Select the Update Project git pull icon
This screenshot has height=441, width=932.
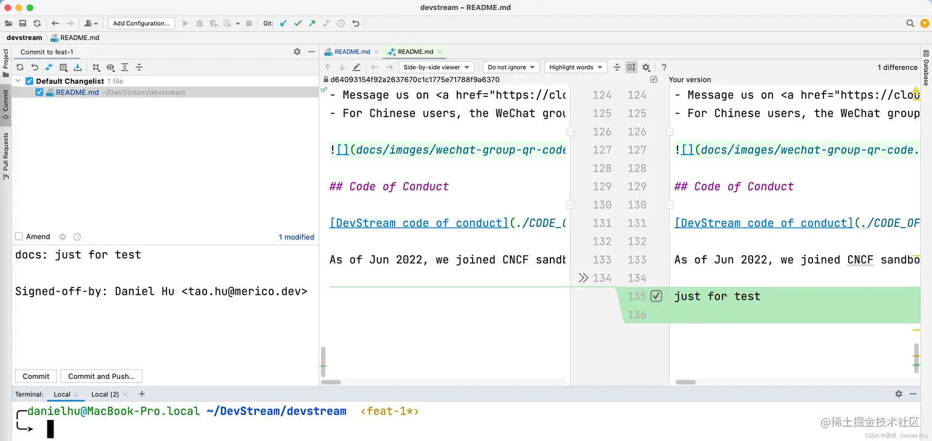283,23
